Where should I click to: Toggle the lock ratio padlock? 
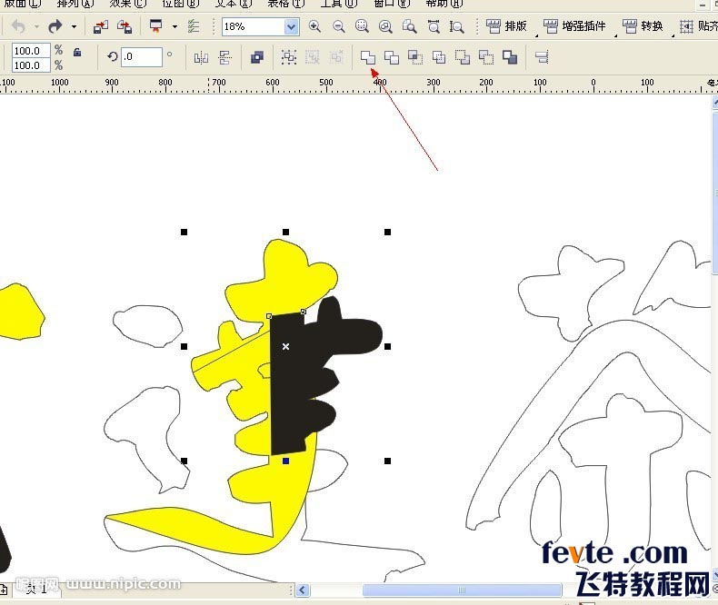77,52
